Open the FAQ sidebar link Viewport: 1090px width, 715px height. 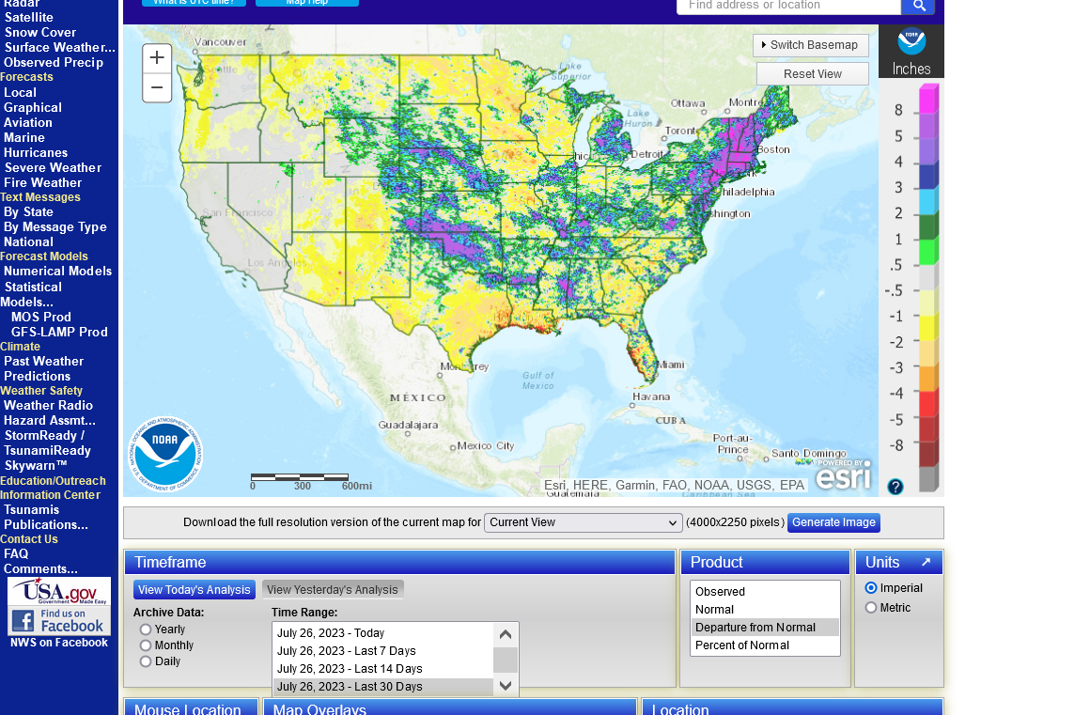point(16,554)
